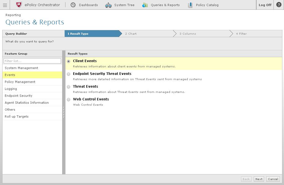The image size is (284, 185).
Task: Click the Policy Catalog notebook icon
Action: click(x=190, y=5)
